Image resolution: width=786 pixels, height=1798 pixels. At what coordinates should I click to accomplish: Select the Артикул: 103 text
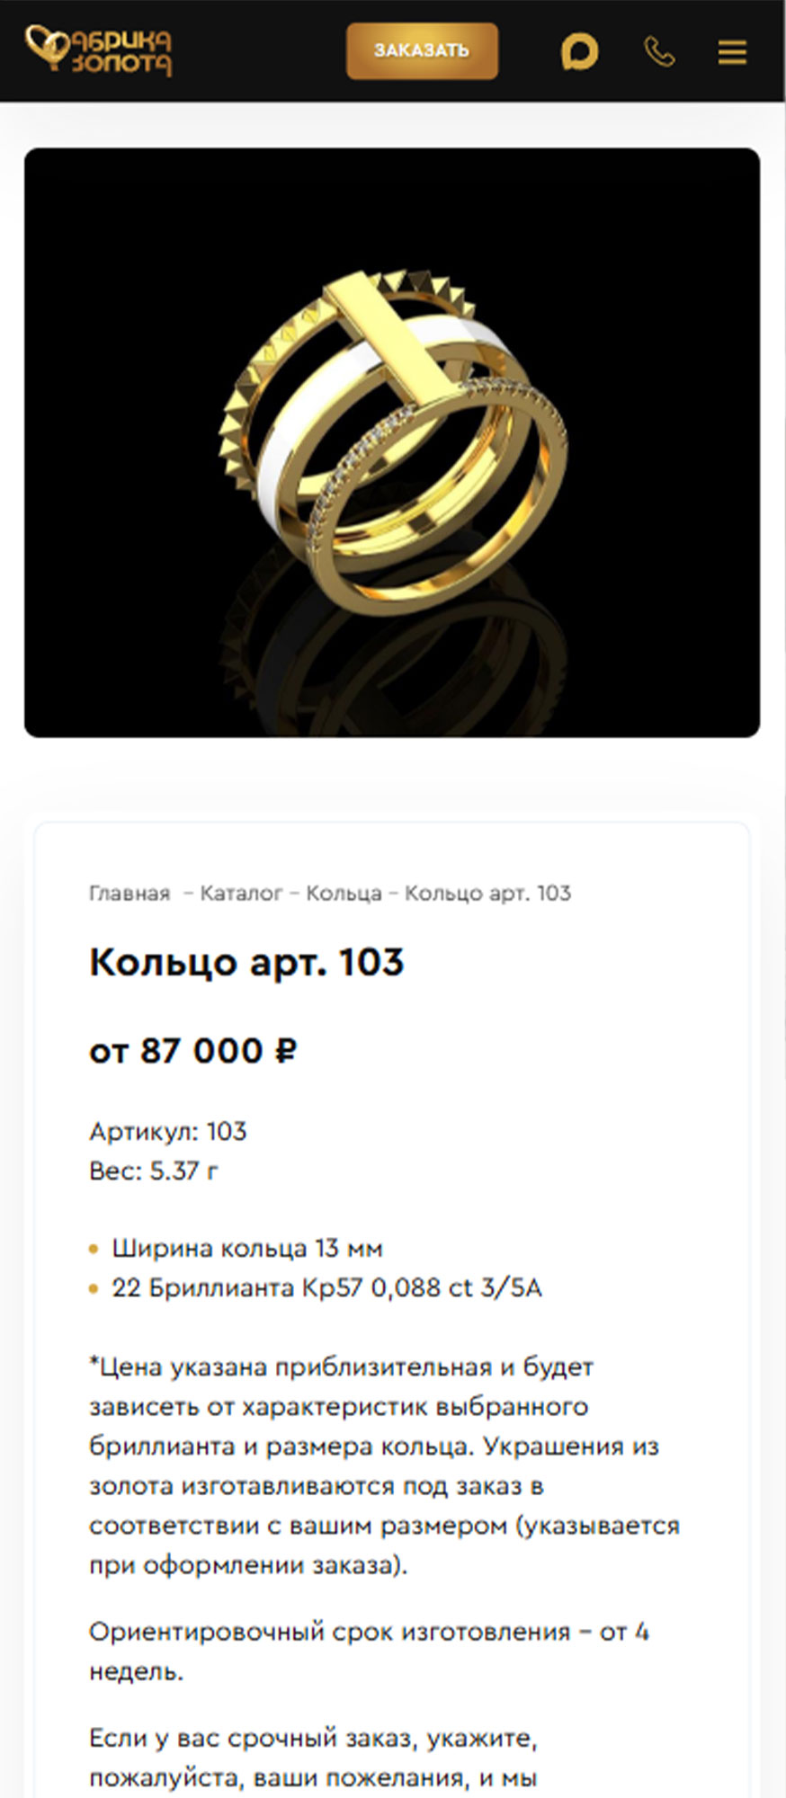[168, 1131]
